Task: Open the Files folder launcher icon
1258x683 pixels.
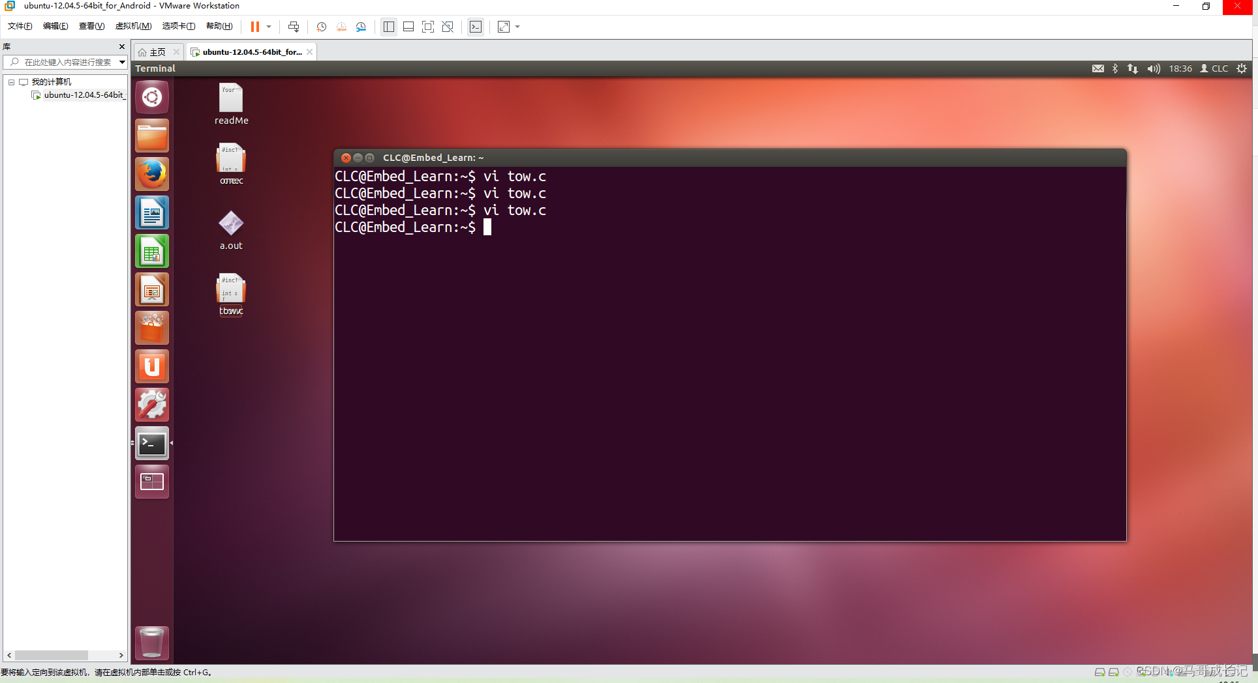Action: 152,136
